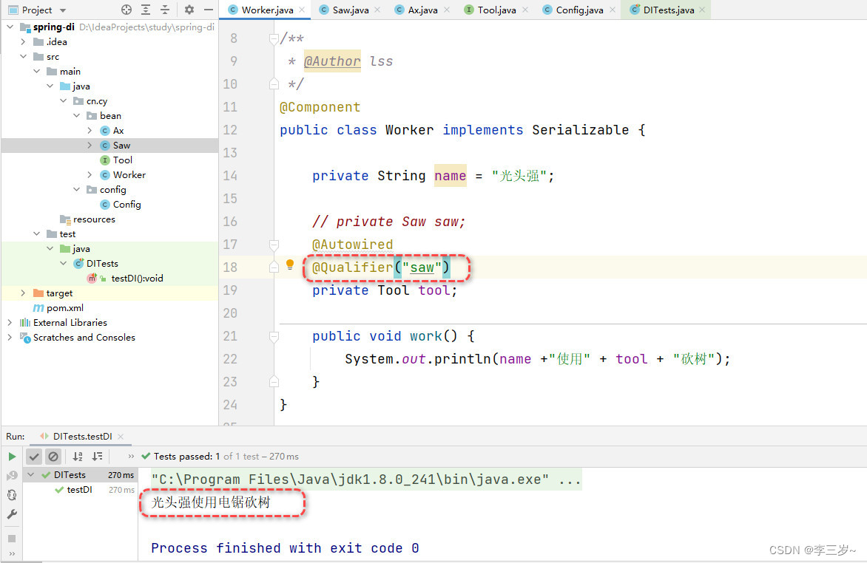This screenshot has height=563, width=867.
Task: Collapse the main folder
Action: tap(36, 71)
